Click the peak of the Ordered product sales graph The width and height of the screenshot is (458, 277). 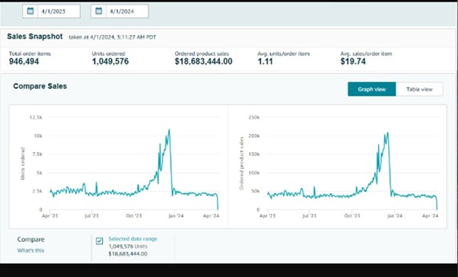(387, 133)
